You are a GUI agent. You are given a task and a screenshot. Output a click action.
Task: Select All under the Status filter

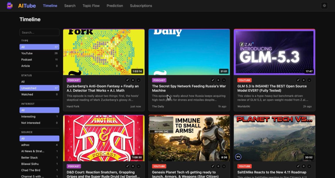pos(39,82)
